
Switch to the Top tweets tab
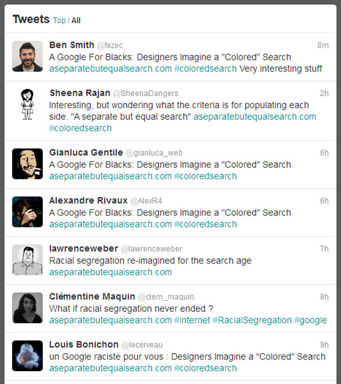(x=59, y=20)
